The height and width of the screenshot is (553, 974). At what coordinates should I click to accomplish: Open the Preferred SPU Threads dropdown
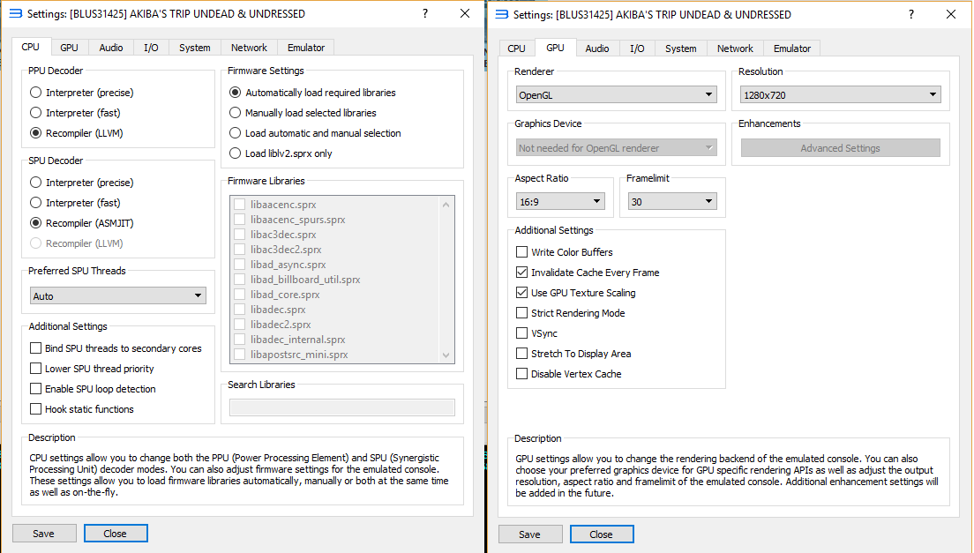pyautogui.click(x=117, y=296)
